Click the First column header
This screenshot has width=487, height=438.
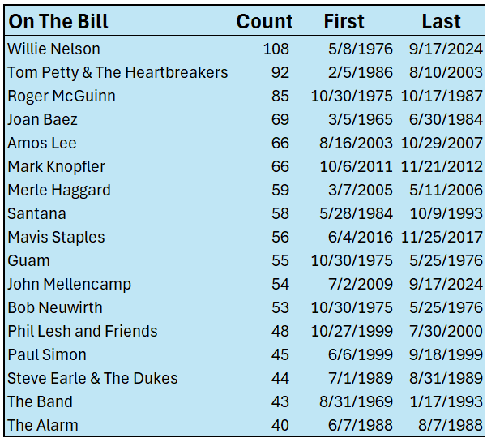click(344, 22)
